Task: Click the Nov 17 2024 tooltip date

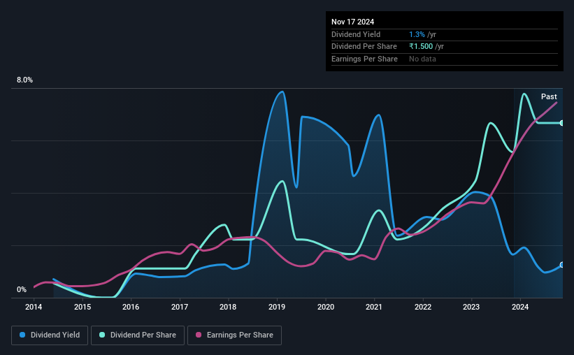Action: [352, 22]
